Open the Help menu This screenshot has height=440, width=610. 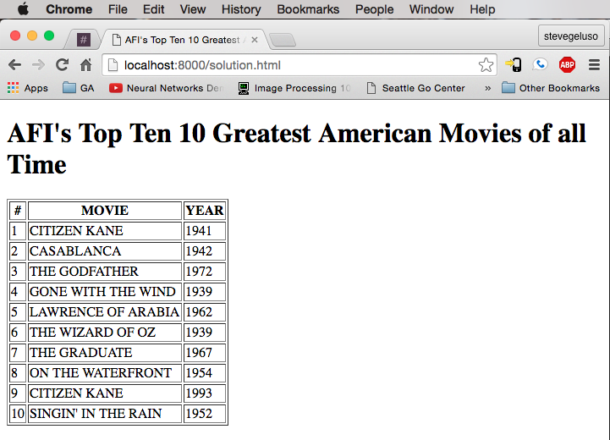pyautogui.click(x=482, y=9)
